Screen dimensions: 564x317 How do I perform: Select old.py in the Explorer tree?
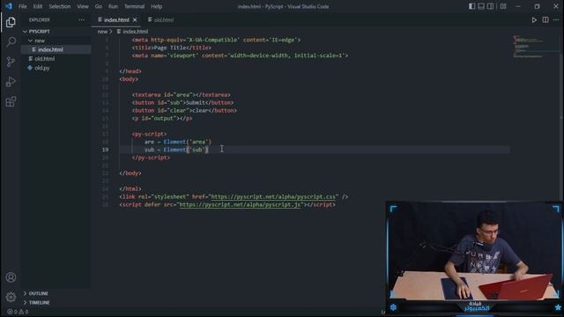(42, 68)
